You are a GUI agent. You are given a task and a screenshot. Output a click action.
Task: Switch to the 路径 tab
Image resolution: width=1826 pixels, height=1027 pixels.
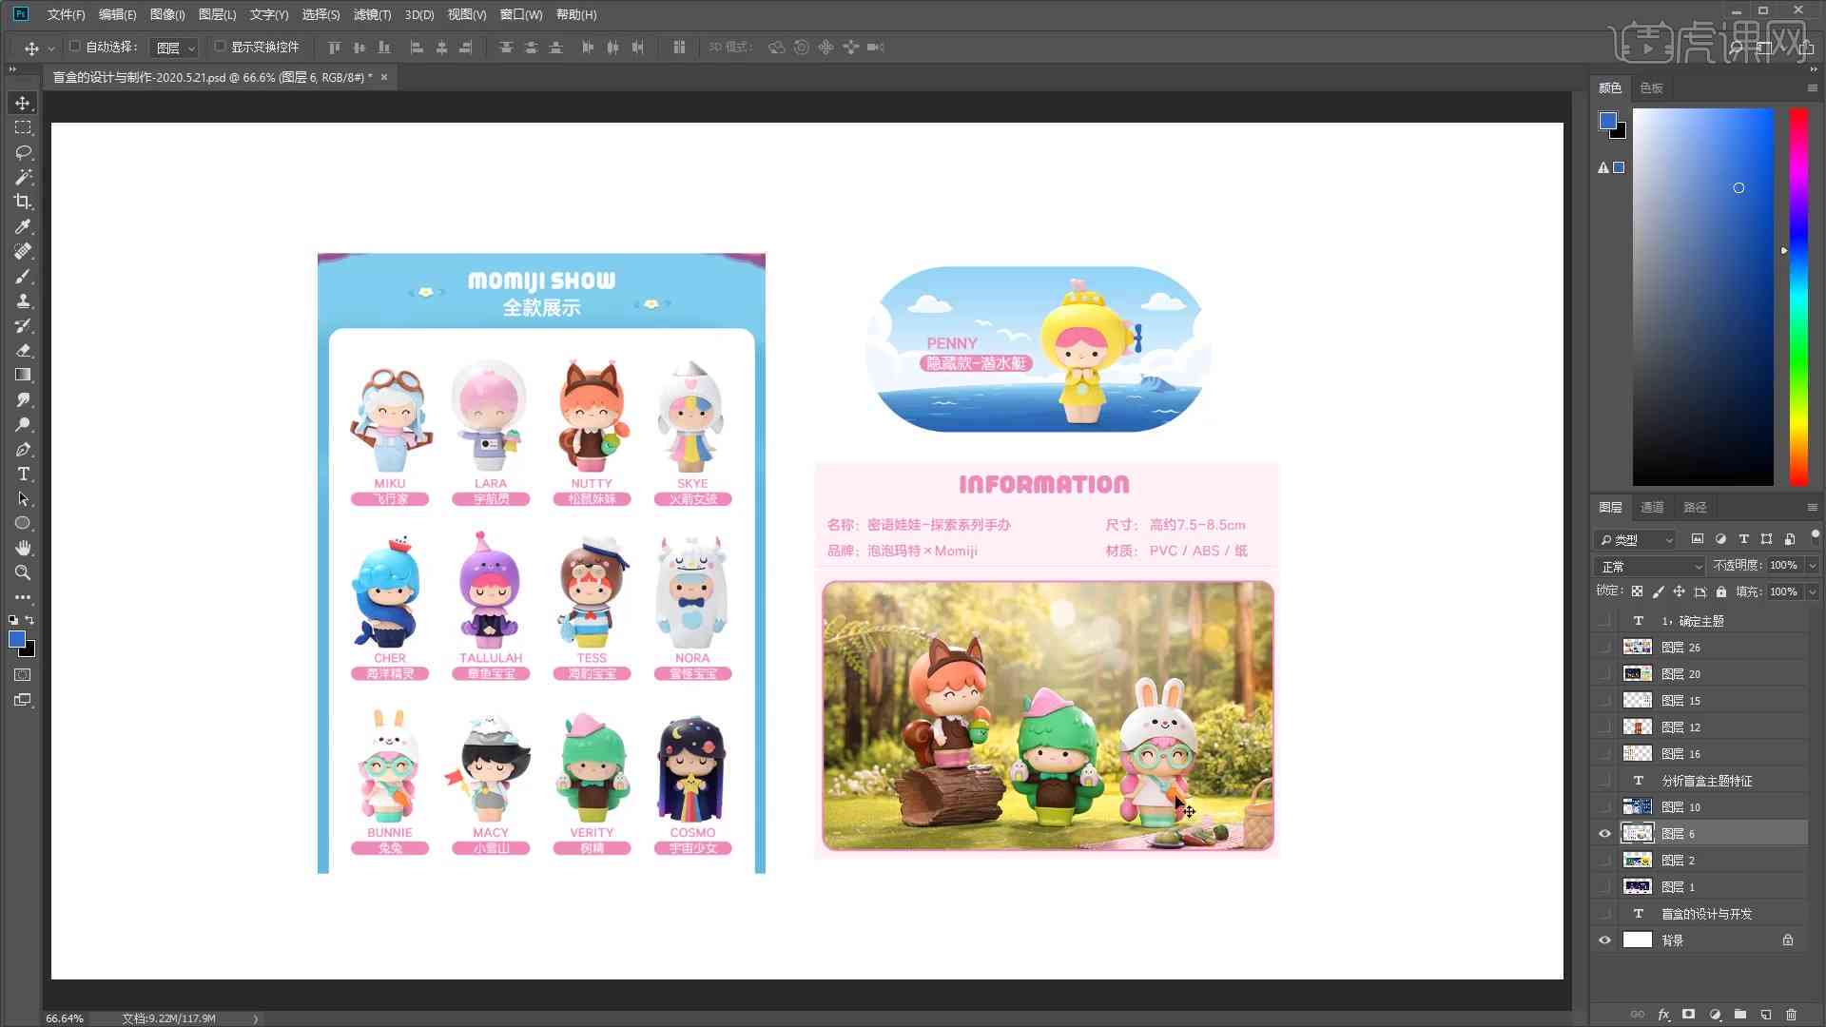coord(1695,508)
